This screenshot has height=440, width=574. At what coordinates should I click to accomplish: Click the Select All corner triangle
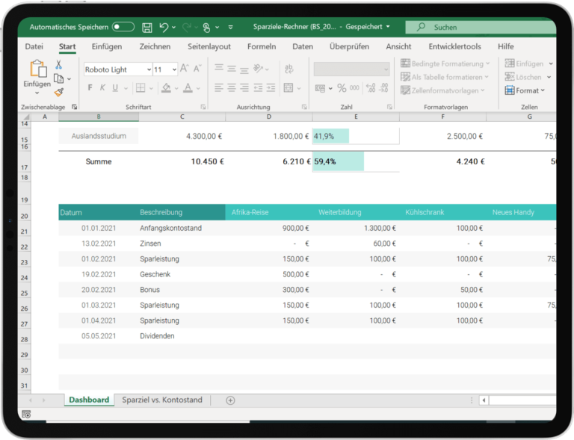click(25, 117)
